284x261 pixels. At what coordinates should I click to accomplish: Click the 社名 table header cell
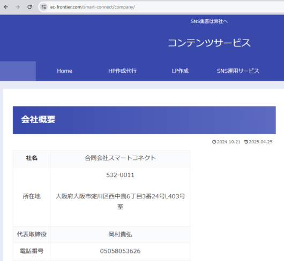click(32, 158)
